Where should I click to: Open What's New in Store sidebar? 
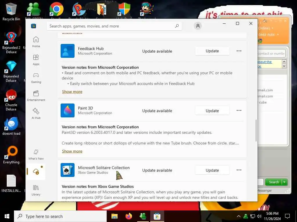pos(36,154)
